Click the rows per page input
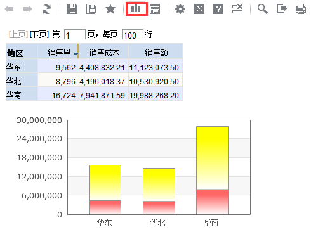Screen dimensions: 325x239 pyautogui.click(x=133, y=34)
